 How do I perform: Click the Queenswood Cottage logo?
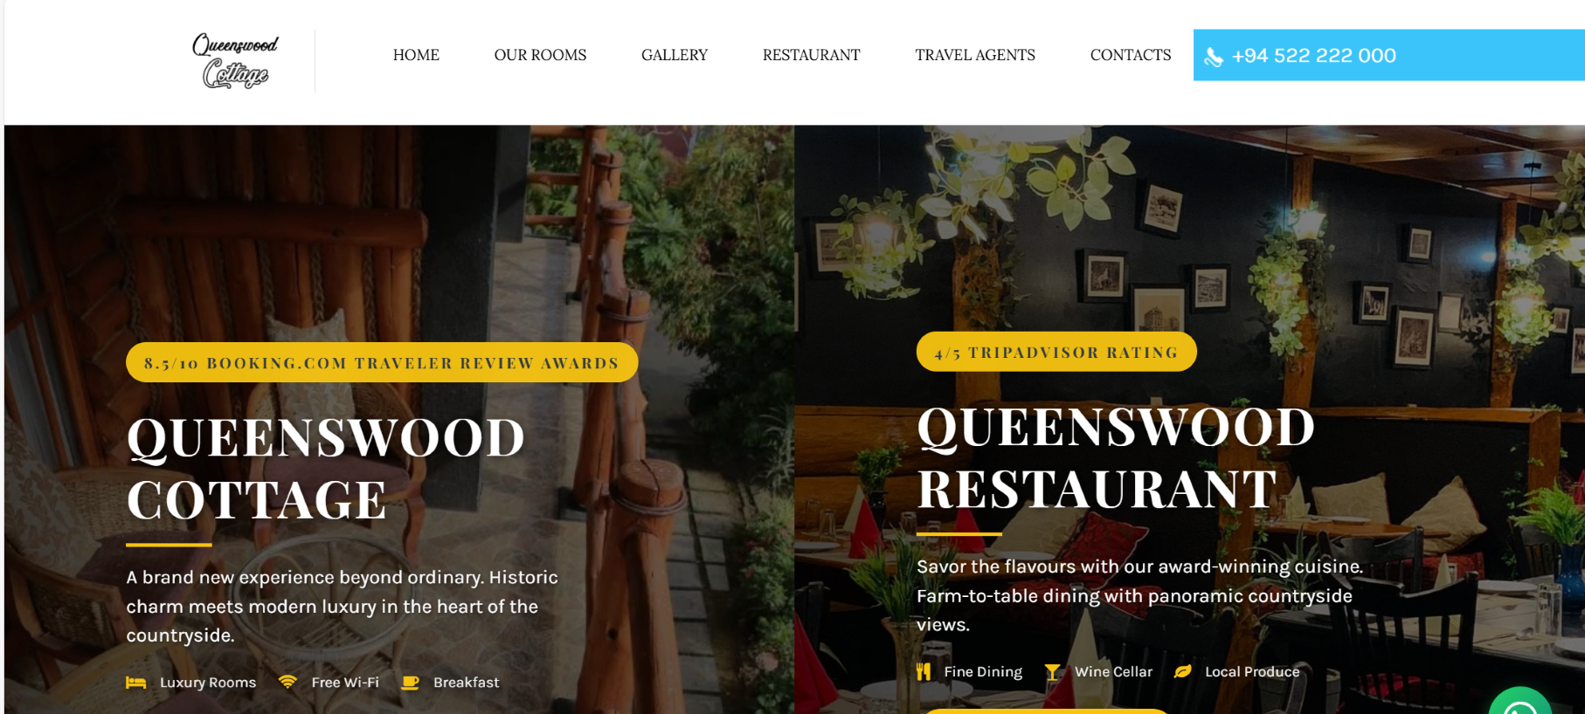235,60
